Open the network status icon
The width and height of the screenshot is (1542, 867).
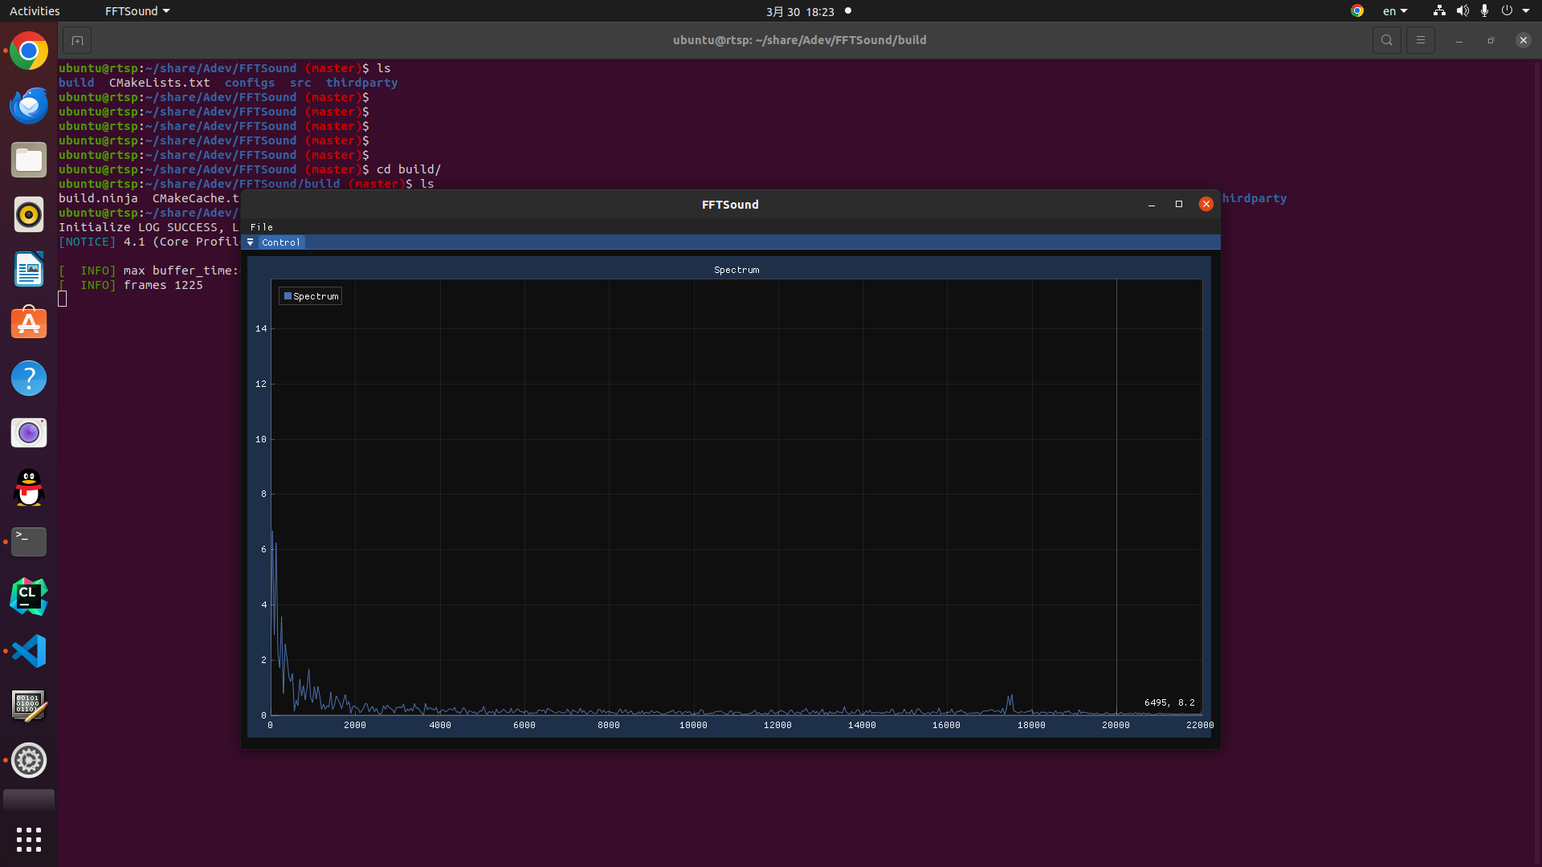tap(1439, 11)
